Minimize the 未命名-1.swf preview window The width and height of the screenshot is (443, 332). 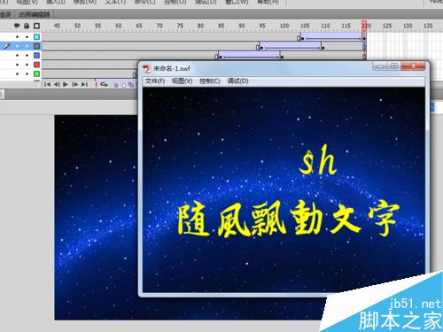(x=381, y=66)
